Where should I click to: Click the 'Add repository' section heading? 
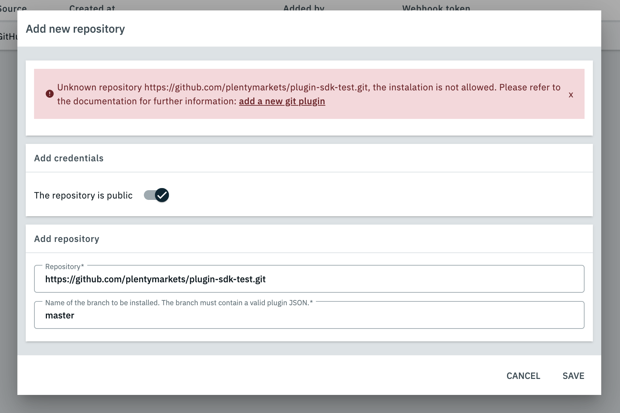(67, 239)
